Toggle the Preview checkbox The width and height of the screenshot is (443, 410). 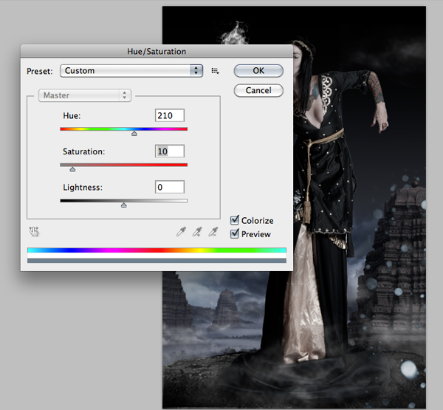235,234
